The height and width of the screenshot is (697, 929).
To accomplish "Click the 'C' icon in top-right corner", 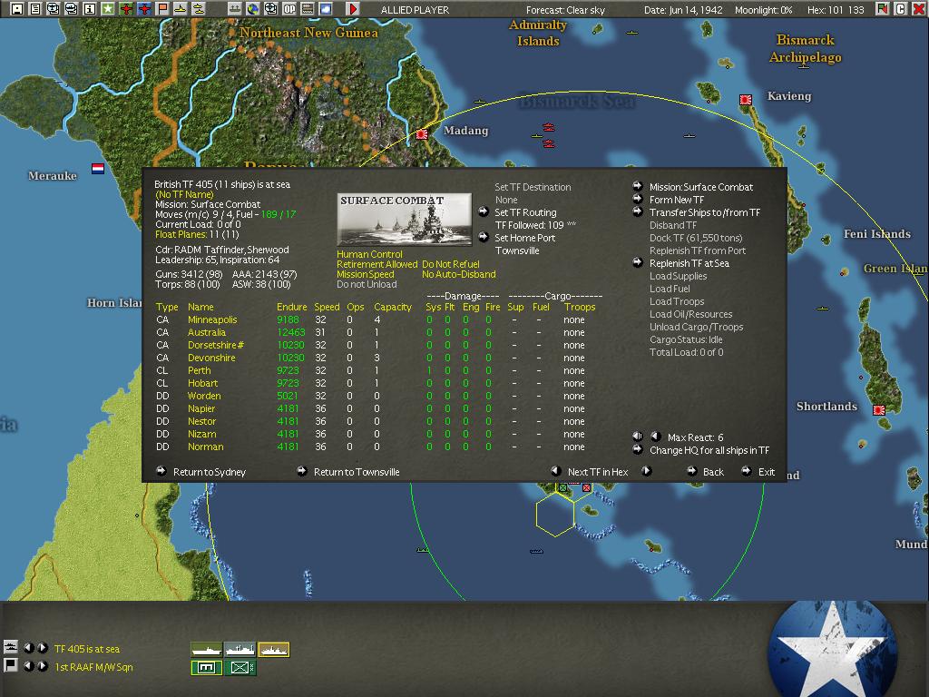I will (x=900, y=8).
